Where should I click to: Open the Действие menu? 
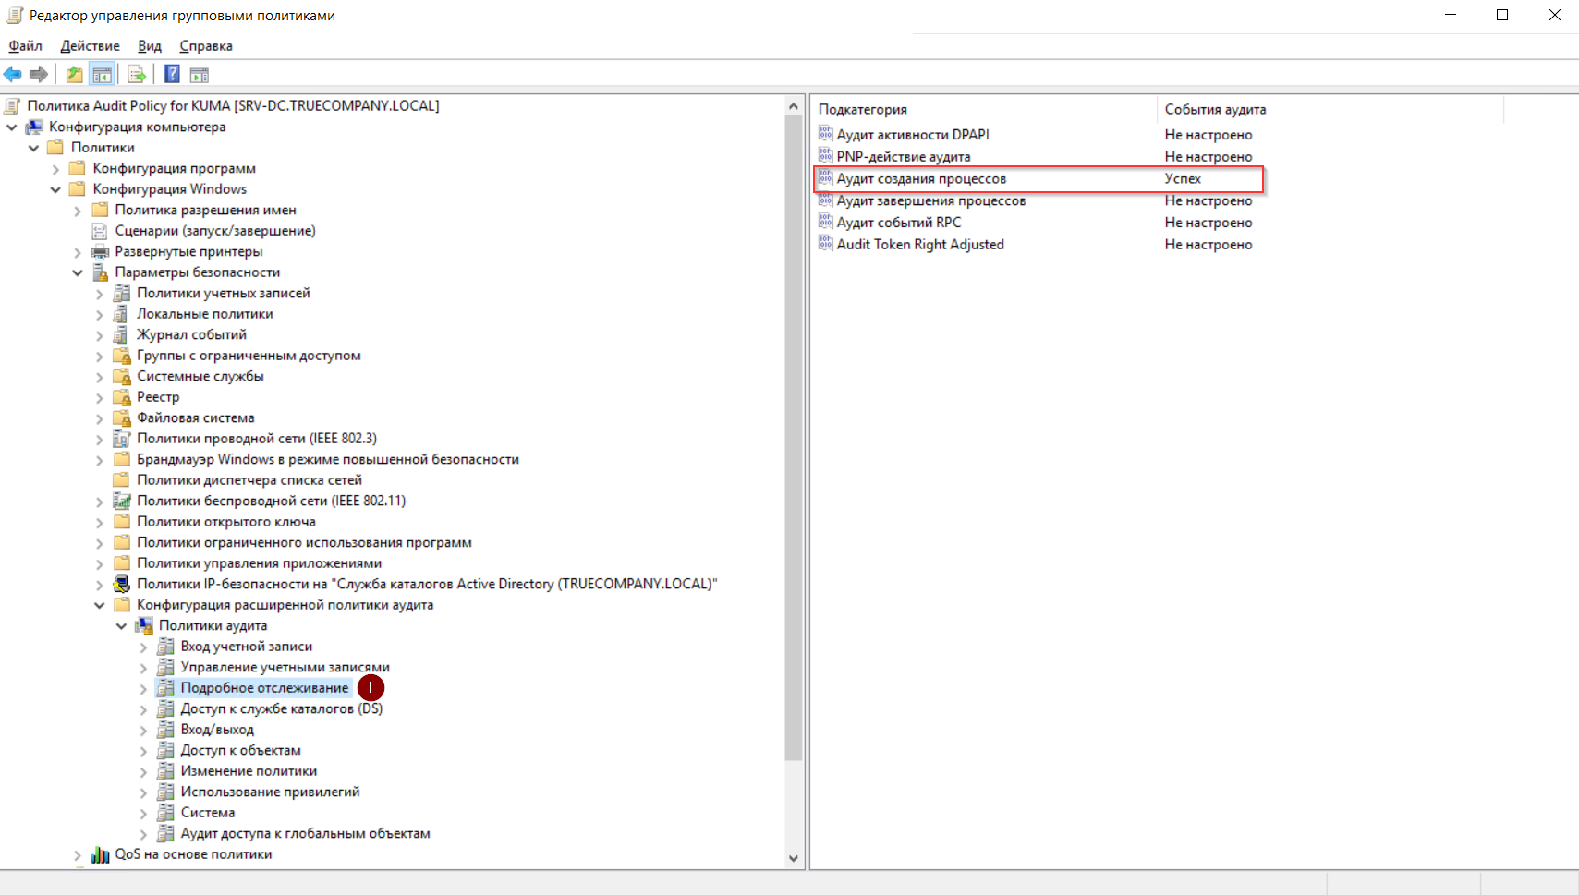[90, 46]
